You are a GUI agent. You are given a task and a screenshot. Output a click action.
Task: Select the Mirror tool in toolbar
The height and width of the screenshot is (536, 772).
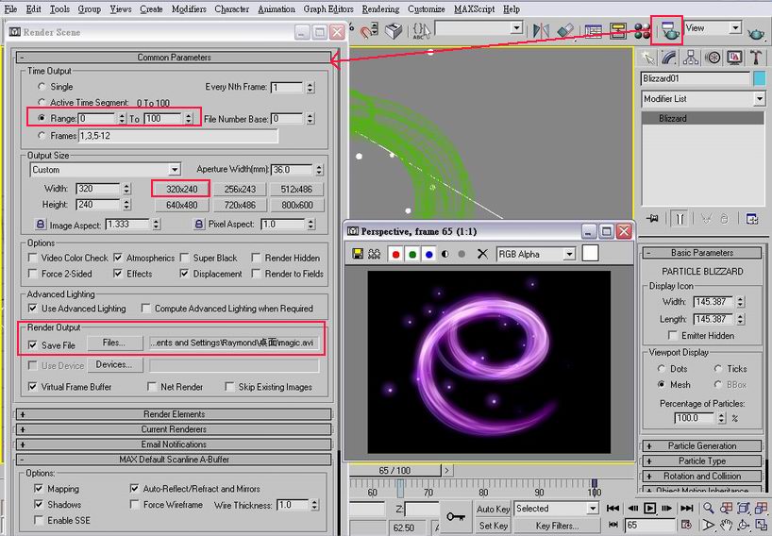tap(542, 30)
